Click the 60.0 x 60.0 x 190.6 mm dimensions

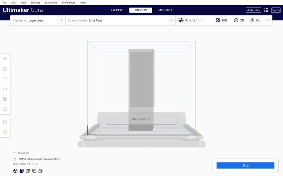click(25, 164)
